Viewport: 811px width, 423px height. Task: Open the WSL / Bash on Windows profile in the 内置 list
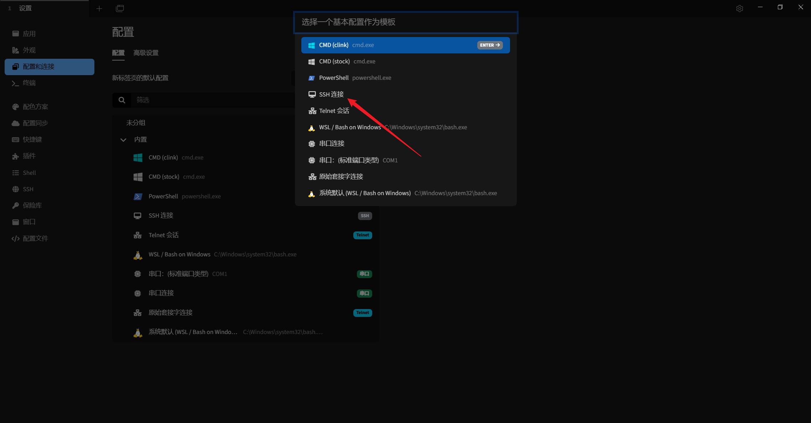tap(246, 255)
